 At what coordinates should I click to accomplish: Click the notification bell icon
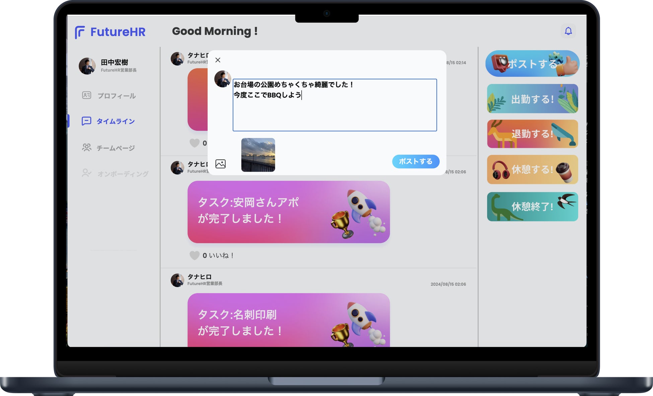coord(568,31)
